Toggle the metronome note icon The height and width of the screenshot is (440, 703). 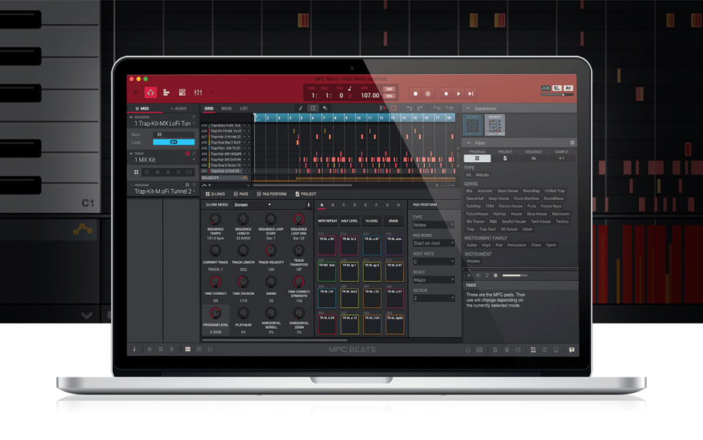pyautogui.click(x=350, y=89)
